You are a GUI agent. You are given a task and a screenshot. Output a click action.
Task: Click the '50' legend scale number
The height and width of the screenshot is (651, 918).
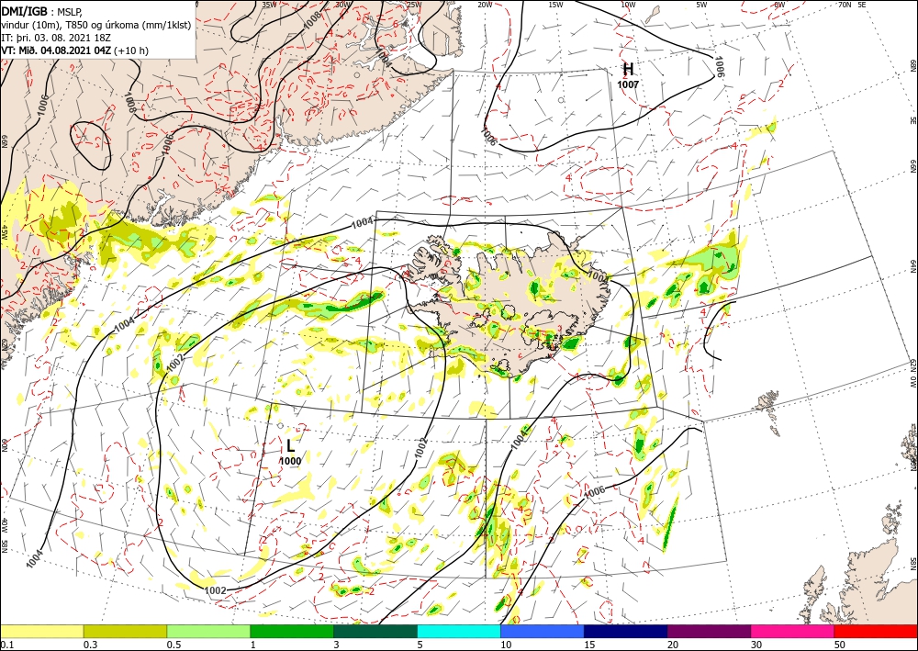tap(840, 645)
